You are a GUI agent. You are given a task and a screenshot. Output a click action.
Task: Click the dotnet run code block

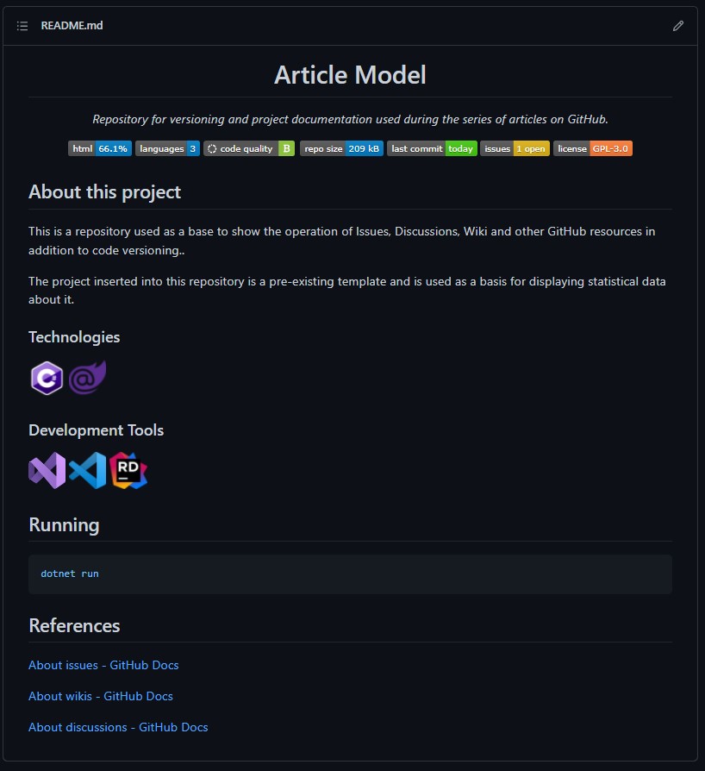click(x=350, y=574)
